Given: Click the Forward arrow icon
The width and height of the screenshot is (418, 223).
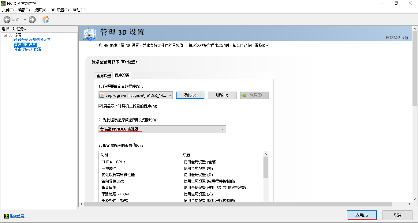Looking at the screenshot, I should point(32,20).
